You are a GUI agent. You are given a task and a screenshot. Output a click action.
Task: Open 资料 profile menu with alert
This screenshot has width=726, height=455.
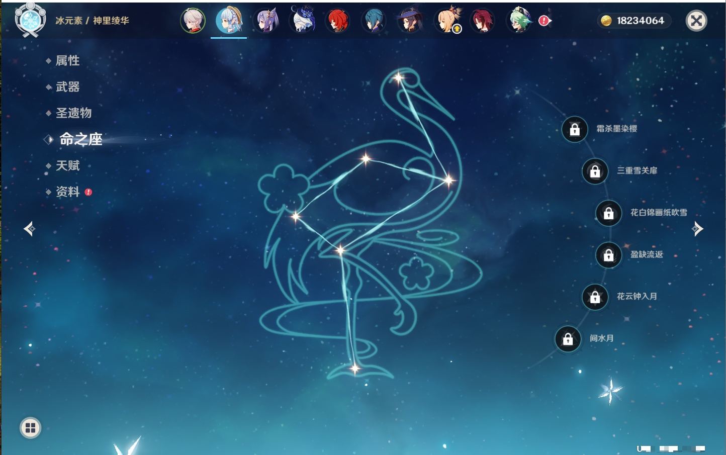pos(67,192)
